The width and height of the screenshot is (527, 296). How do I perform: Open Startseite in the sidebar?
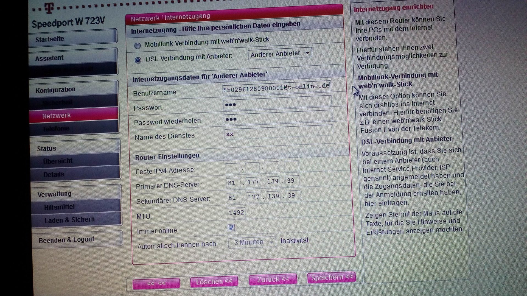(x=73, y=38)
